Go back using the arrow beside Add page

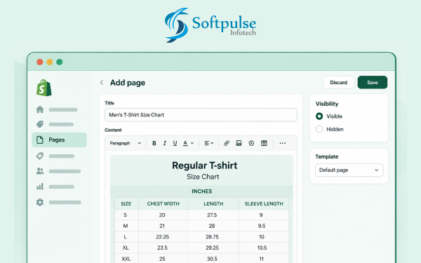tap(102, 82)
